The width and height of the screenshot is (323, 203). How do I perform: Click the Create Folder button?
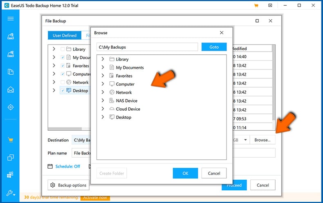point(112,173)
